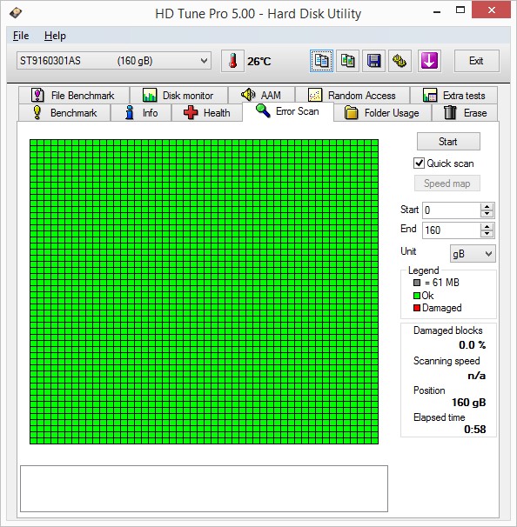Click the copy screenshot to clipboard icon
The width and height of the screenshot is (517, 527).
347,61
